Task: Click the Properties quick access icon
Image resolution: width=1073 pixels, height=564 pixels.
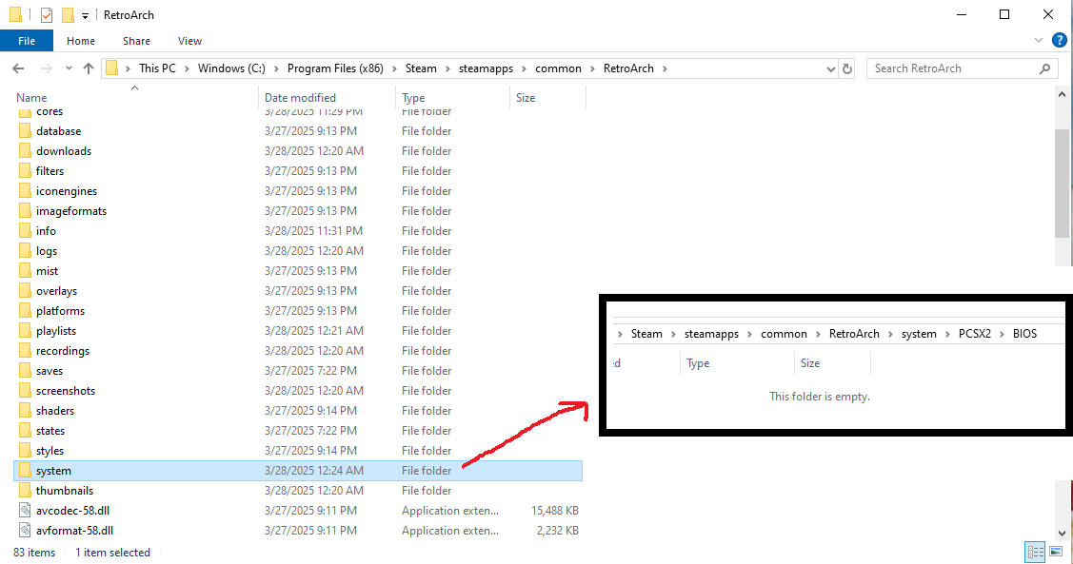Action: pyautogui.click(x=47, y=14)
